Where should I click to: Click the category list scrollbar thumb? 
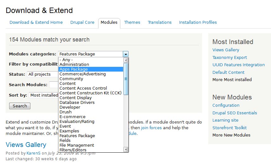(126, 79)
